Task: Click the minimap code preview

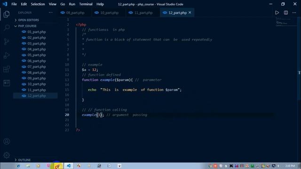Action: (x=286, y=22)
